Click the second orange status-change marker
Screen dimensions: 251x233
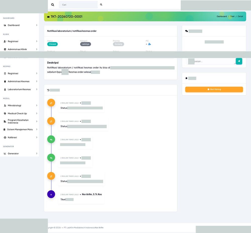point(51,121)
